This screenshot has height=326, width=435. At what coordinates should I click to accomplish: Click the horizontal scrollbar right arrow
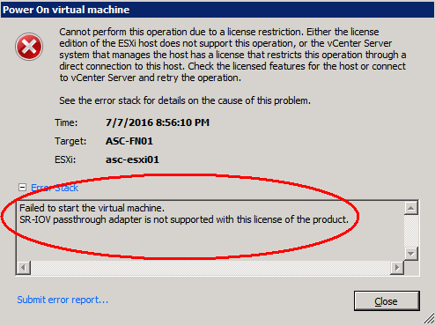pos(397,268)
